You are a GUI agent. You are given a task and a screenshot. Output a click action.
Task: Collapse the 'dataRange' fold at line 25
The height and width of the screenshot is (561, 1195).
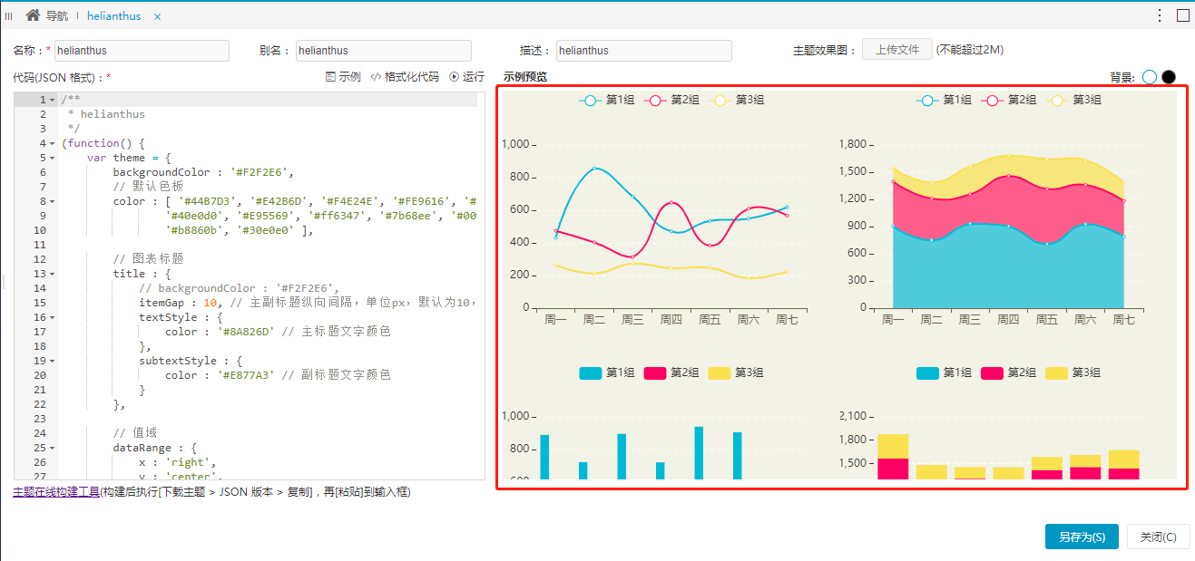(x=53, y=448)
